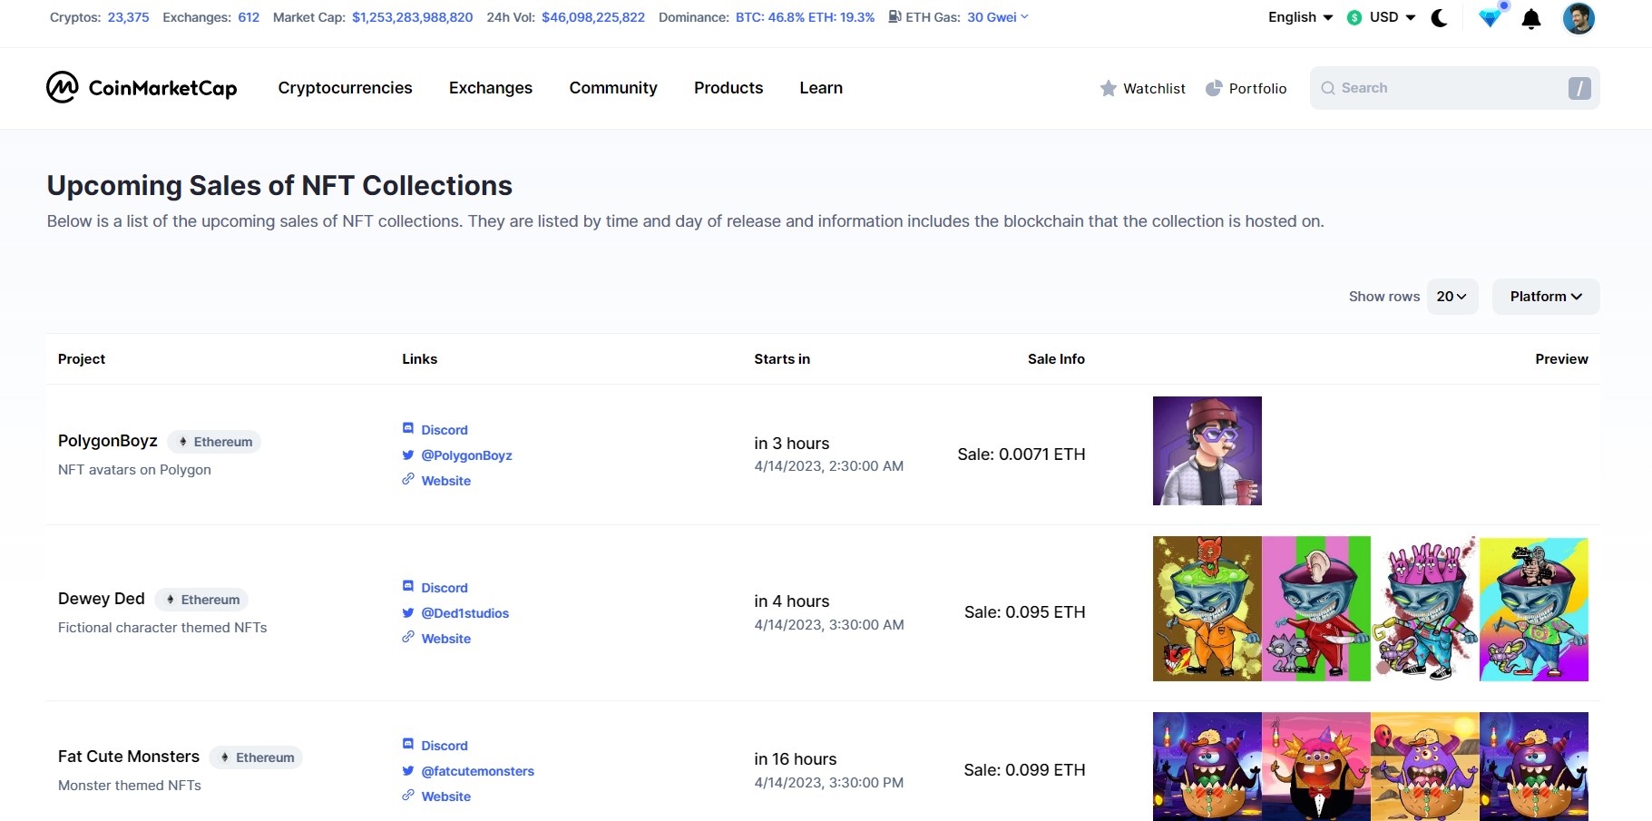Click the search magnifier icon

tap(1328, 88)
